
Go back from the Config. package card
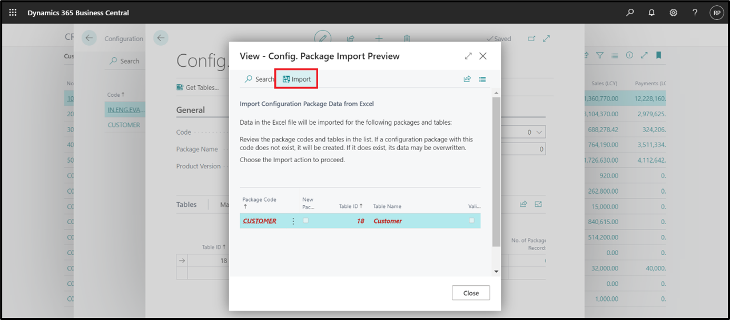161,38
